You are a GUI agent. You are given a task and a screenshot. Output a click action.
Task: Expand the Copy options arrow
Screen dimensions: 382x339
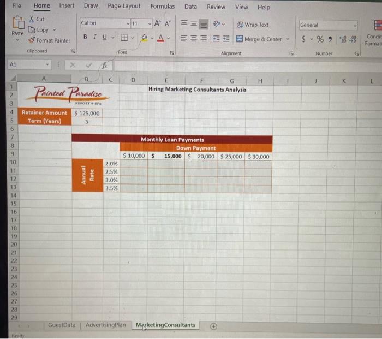(x=55, y=29)
